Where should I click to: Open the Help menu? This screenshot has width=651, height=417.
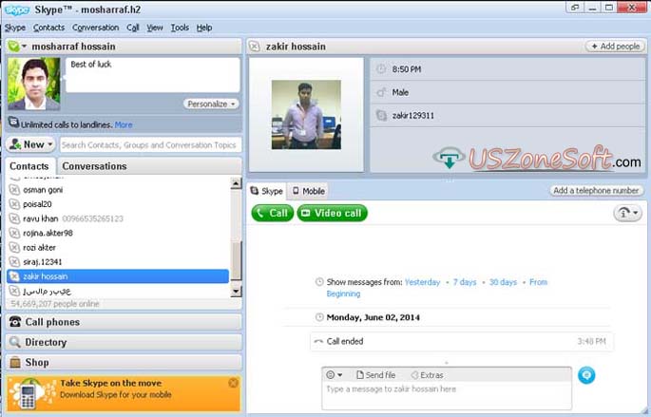(x=204, y=28)
